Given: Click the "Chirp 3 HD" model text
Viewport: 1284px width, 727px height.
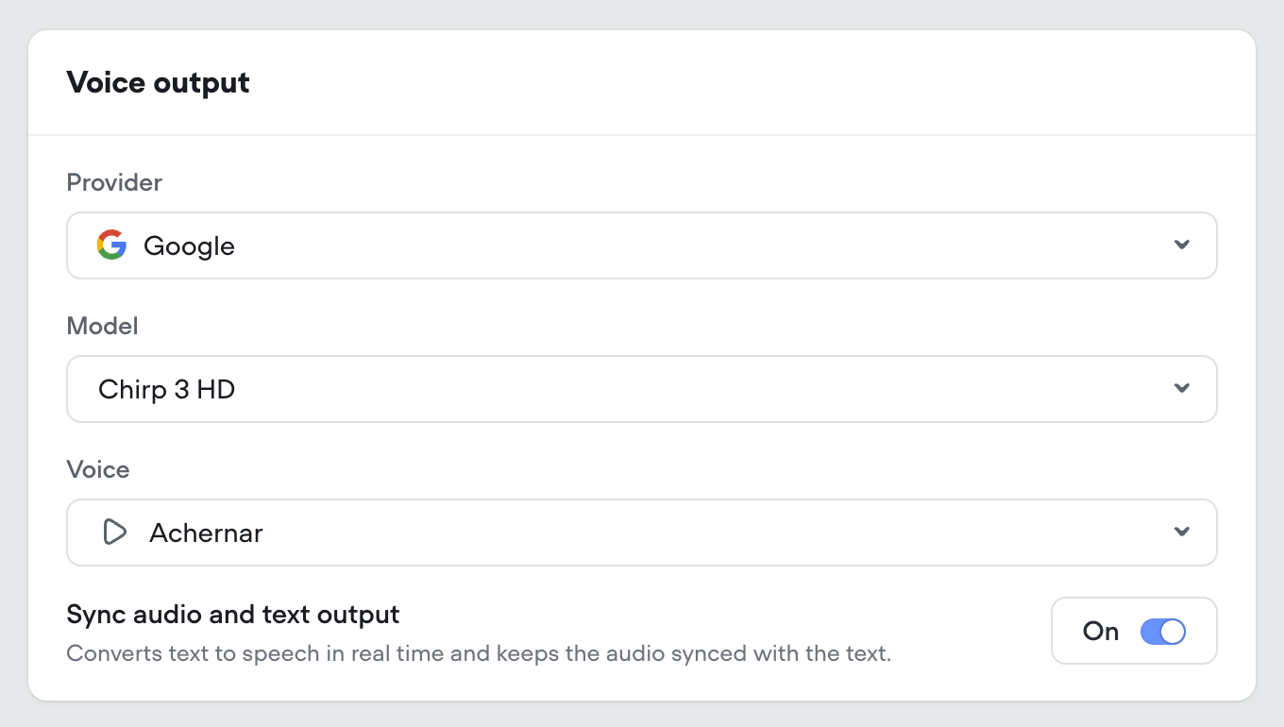Looking at the screenshot, I should (166, 389).
